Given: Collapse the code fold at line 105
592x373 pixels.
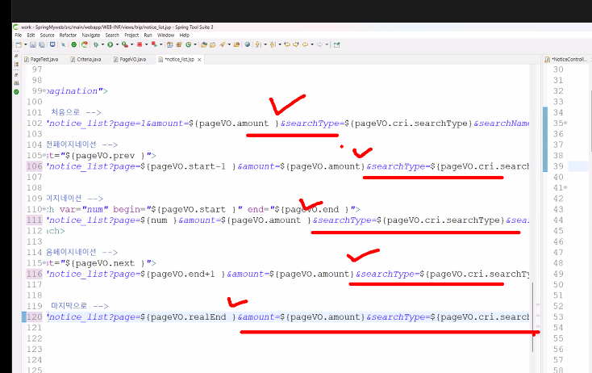Looking at the screenshot, I should [44, 155].
